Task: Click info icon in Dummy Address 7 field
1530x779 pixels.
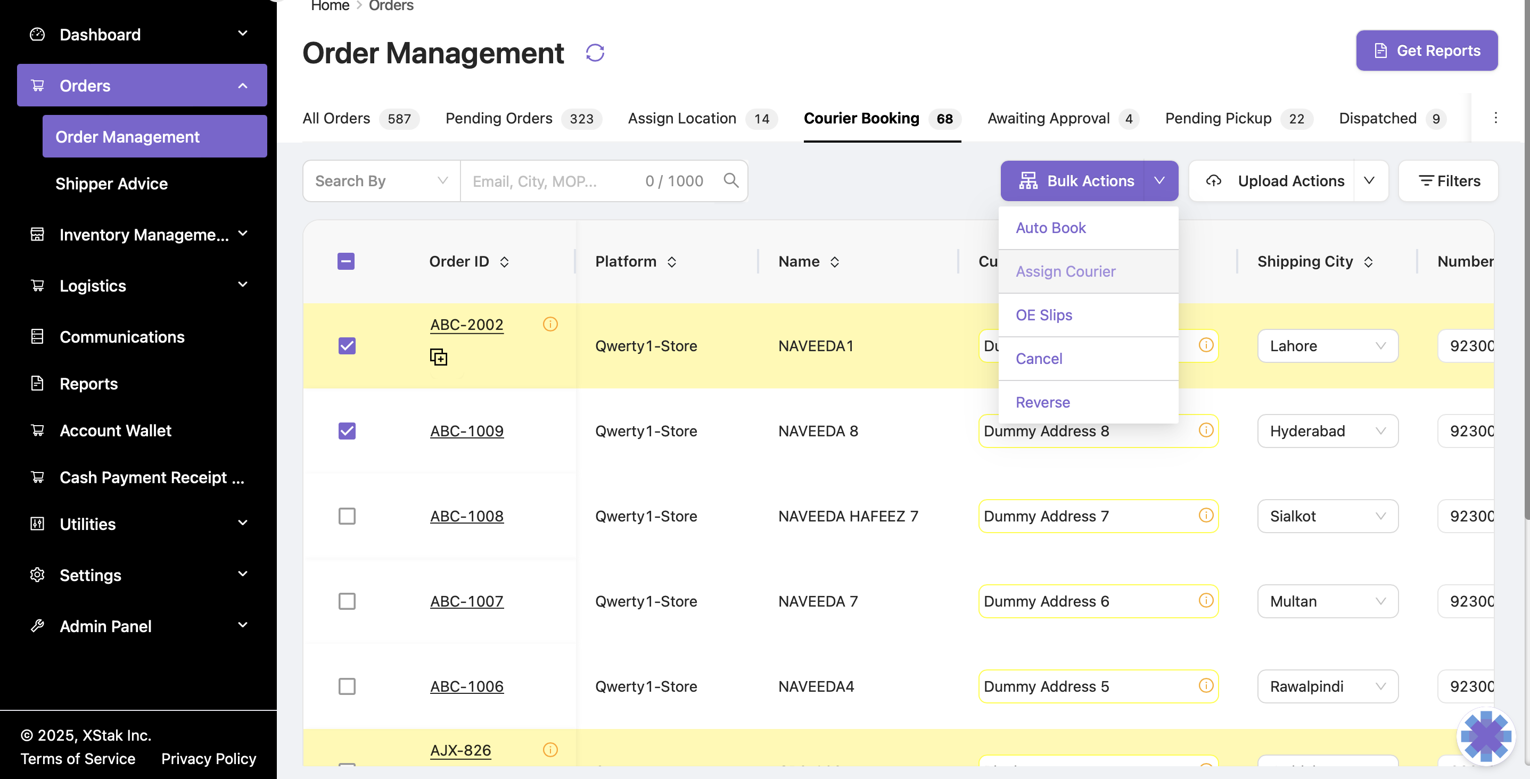Action: coord(1206,515)
